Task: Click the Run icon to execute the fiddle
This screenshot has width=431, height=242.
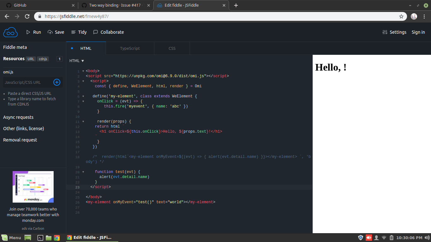Action: (29, 32)
